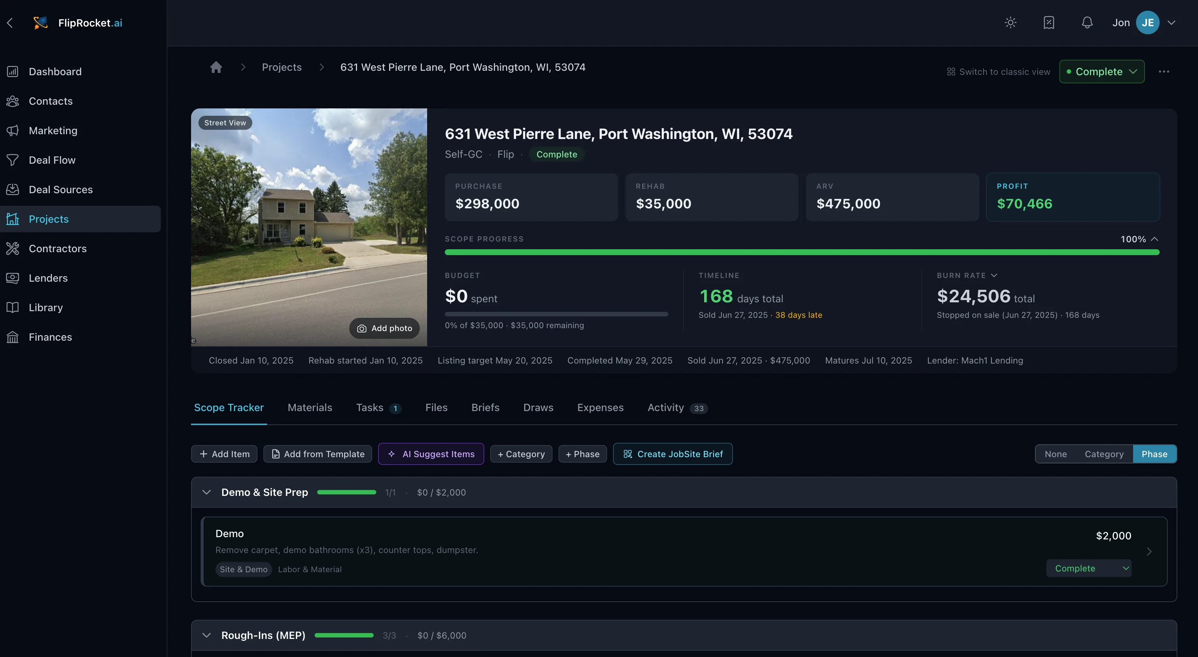The width and height of the screenshot is (1198, 657).
Task: Switch to the Draws tab
Action: pyautogui.click(x=538, y=408)
